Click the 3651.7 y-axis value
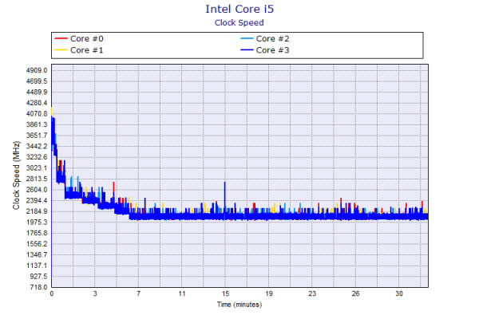 [x=37, y=136]
